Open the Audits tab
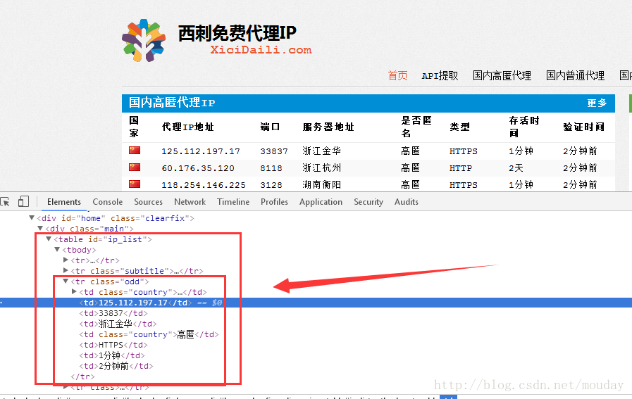 [407, 202]
